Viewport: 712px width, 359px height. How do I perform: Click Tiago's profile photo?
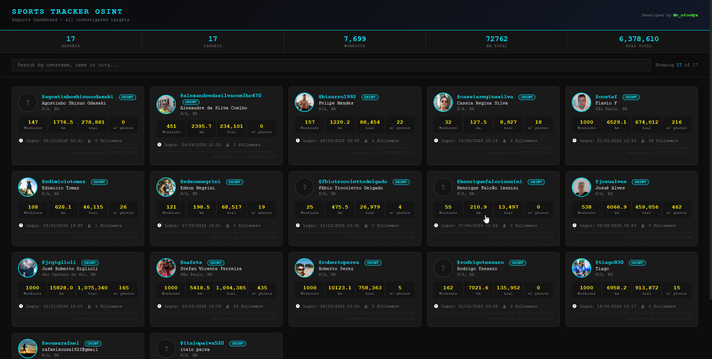click(x=581, y=268)
